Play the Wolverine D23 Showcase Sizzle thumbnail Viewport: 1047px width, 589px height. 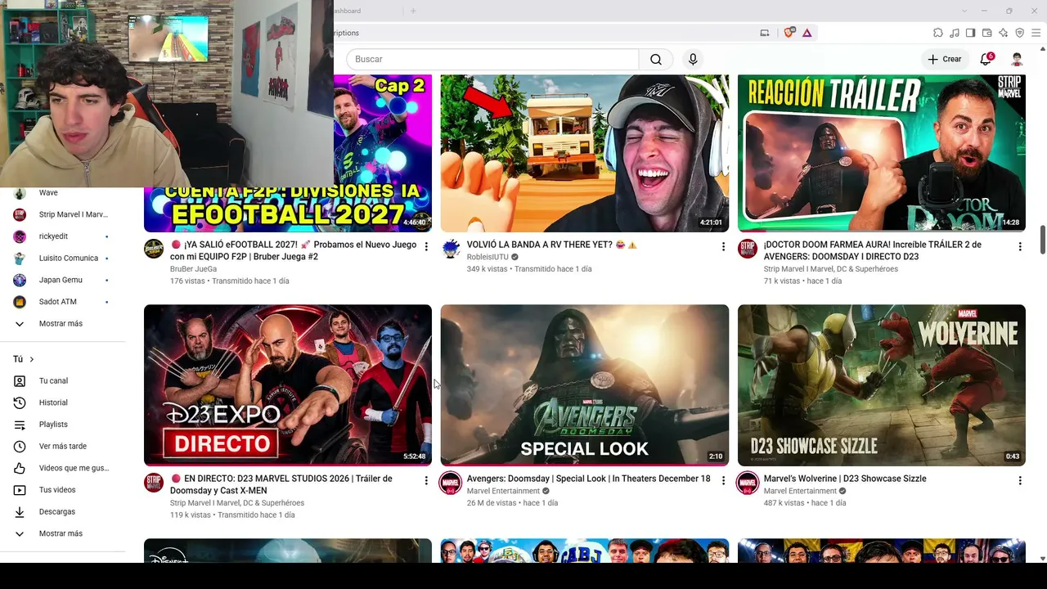coord(882,385)
